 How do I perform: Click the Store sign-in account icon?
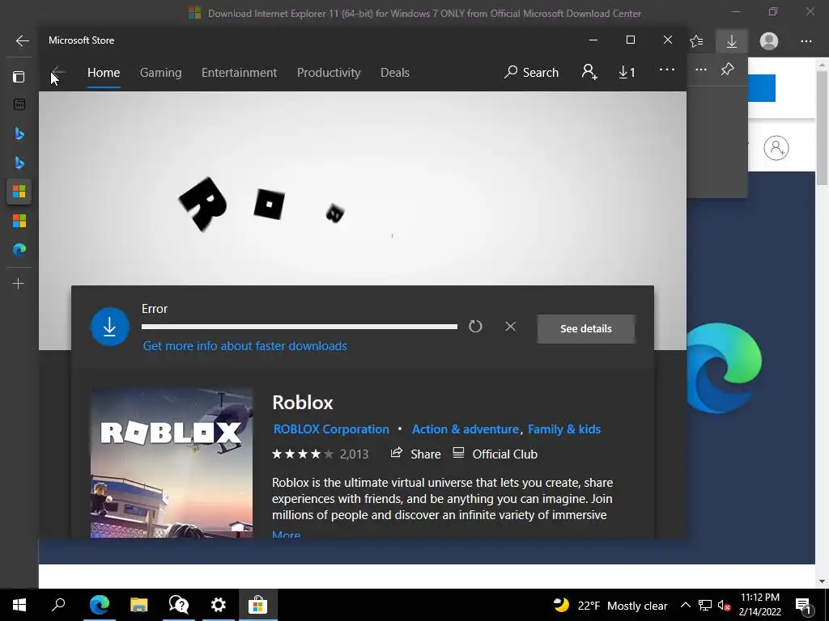[x=589, y=72]
